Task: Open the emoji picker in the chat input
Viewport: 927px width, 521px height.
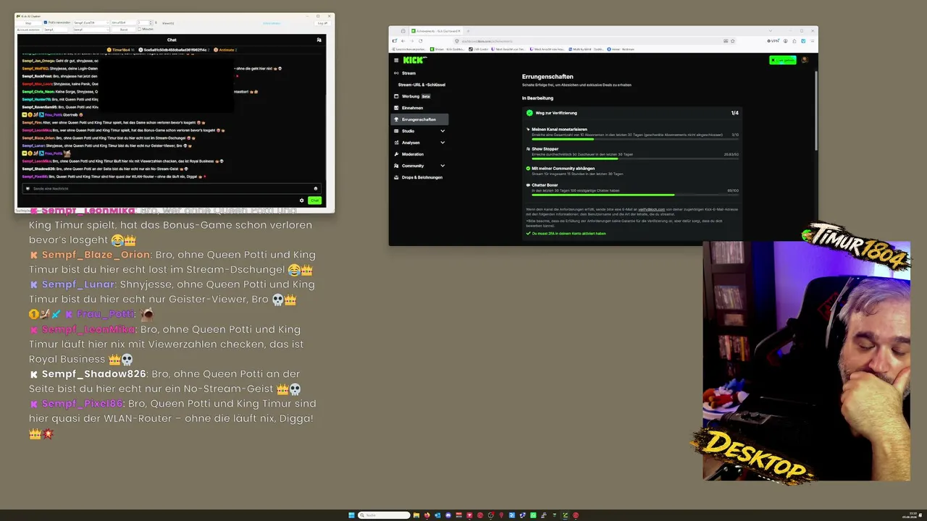Action: coord(315,188)
